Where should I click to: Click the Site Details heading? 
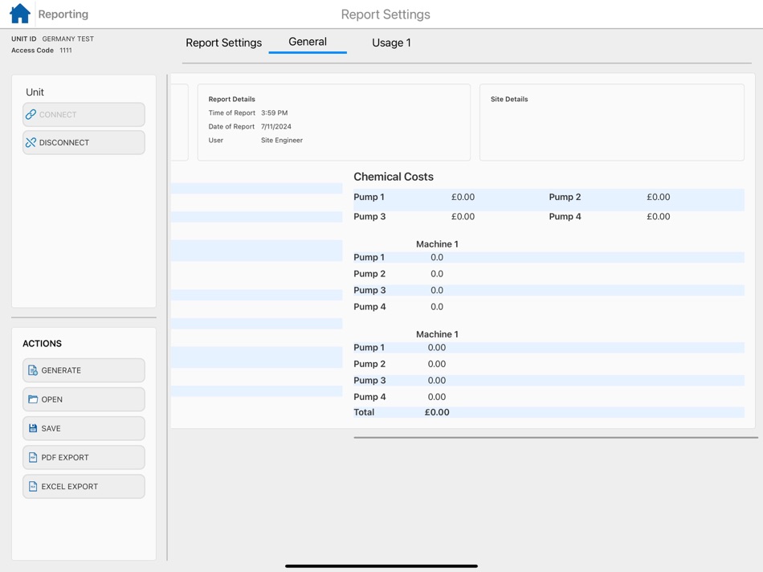coord(509,99)
